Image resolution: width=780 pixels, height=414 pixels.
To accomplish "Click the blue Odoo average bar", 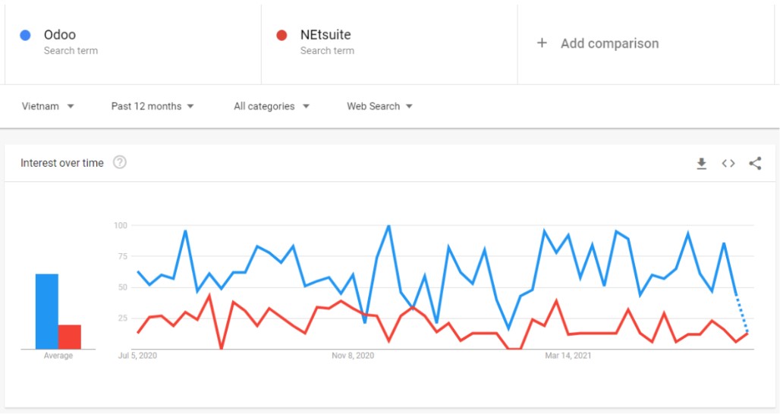I will pyautogui.click(x=47, y=311).
